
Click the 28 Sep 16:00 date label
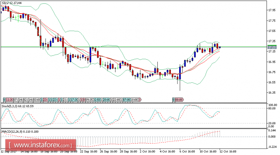click(x=129, y=152)
